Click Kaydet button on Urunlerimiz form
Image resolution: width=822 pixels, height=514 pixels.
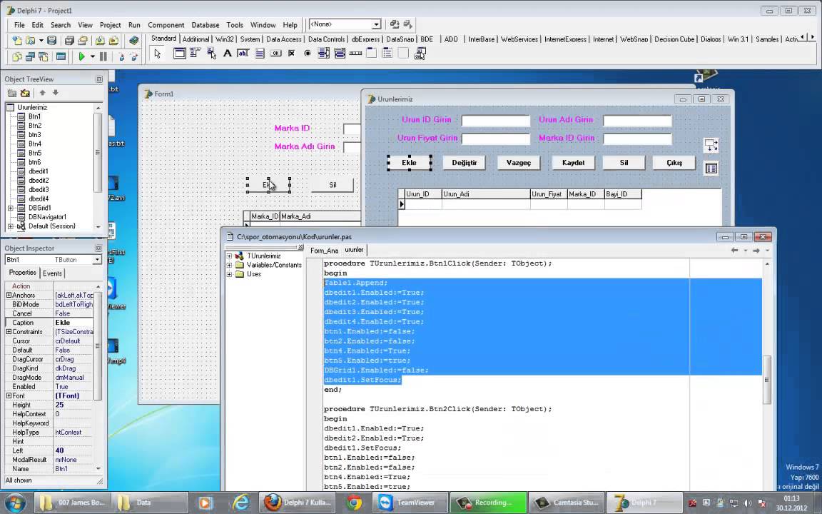tap(573, 163)
